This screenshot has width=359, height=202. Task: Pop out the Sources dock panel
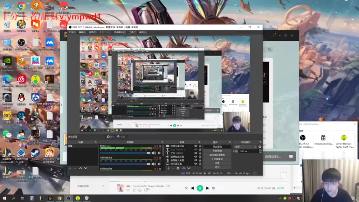[x=199, y=142]
